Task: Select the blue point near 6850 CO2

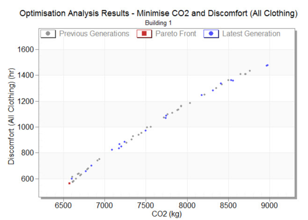Action: (91, 165)
